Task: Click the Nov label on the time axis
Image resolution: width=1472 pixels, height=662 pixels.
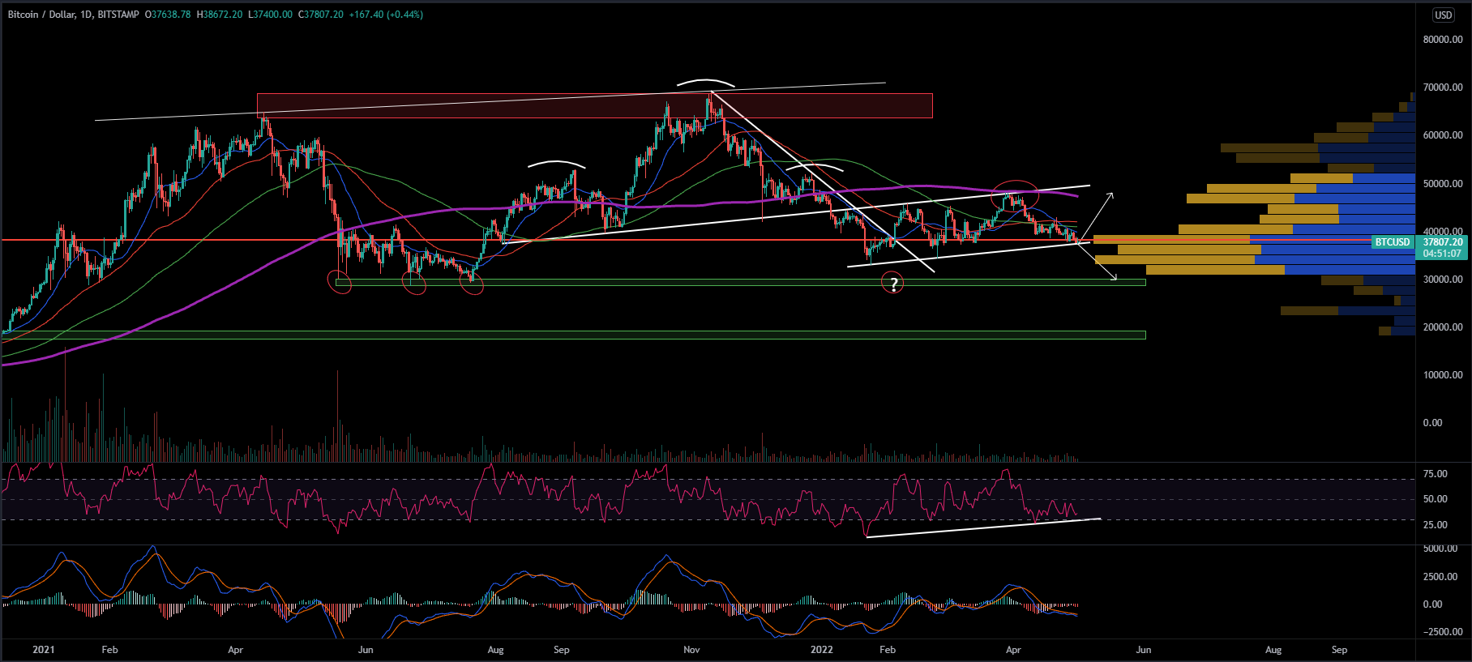Action: (x=691, y=649)
